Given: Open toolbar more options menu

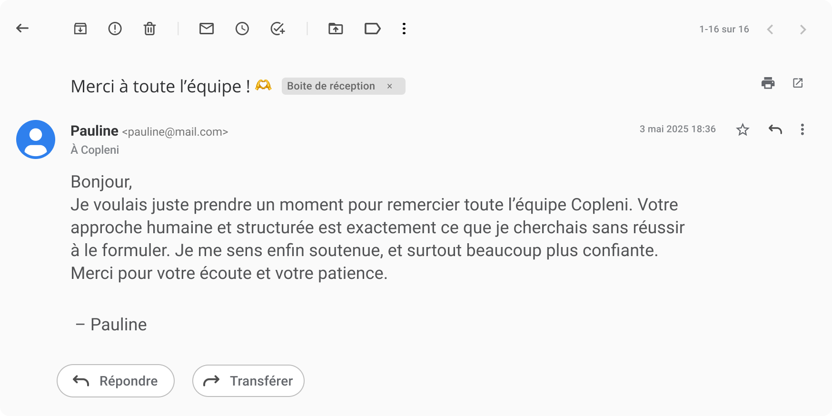Looking at the screenshot, I should [x=404, y=29].
